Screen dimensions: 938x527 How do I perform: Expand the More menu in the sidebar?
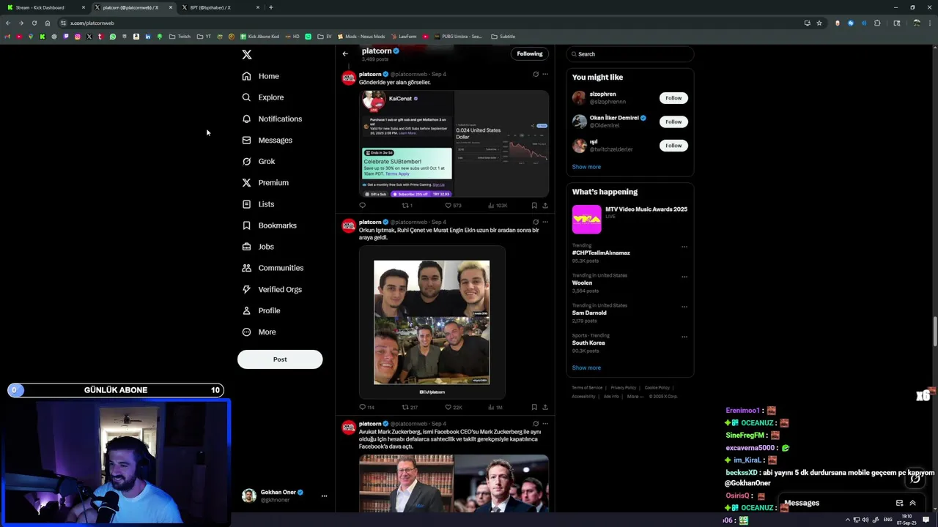[259, 332]
